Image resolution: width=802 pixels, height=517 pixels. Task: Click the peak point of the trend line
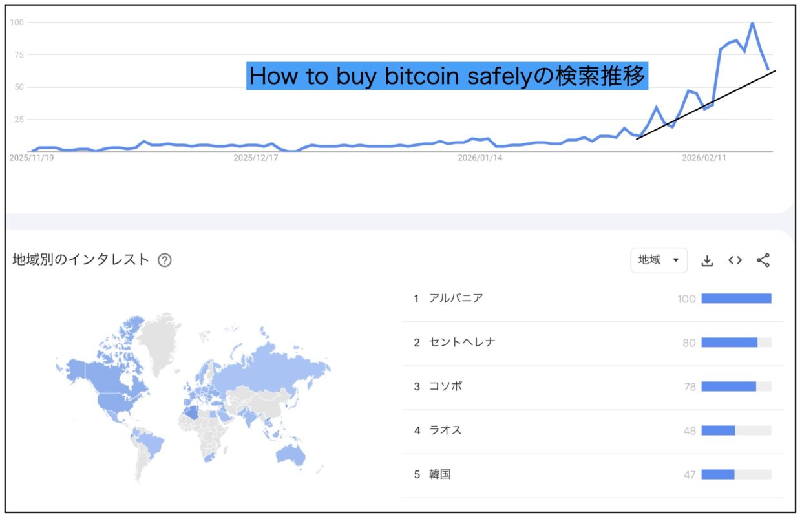[752, 23]
